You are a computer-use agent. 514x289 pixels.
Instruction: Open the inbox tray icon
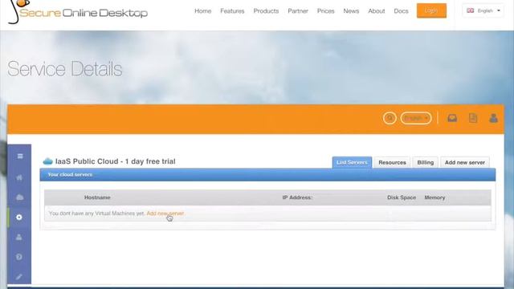tap(452, 118)
